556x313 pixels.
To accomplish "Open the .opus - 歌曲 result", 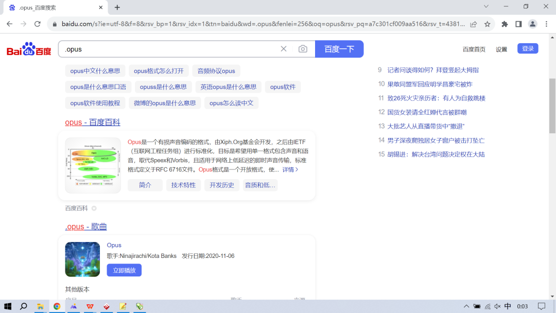I will click(x=86, y=227).
